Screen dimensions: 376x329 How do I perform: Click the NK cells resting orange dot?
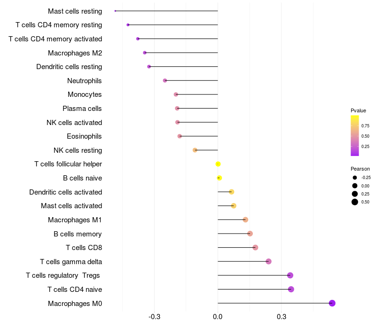point(195,150)
